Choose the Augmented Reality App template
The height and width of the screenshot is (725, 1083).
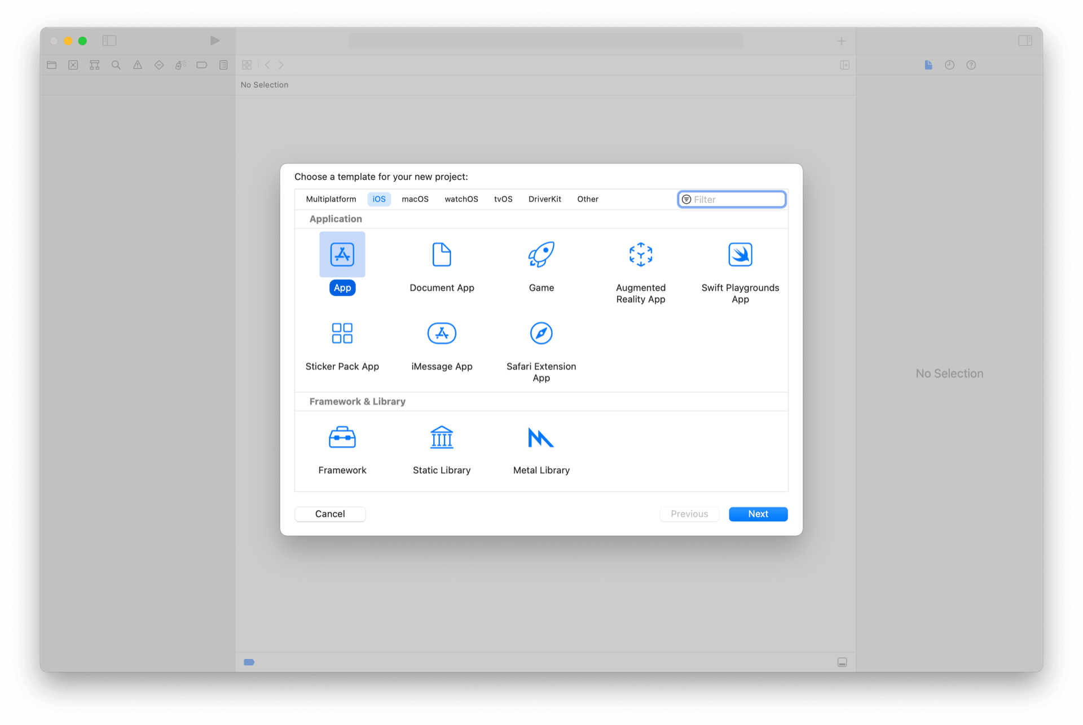click(640, 254)
